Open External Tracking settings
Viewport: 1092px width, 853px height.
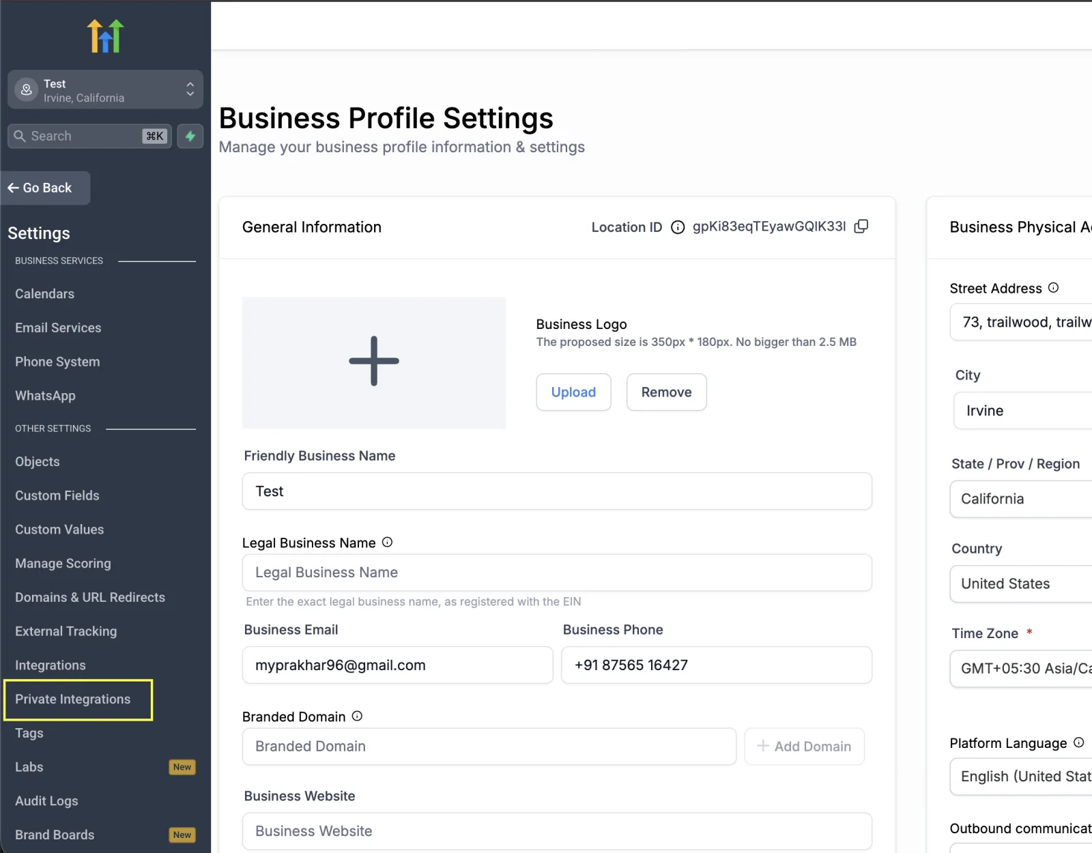click(66, 631)
